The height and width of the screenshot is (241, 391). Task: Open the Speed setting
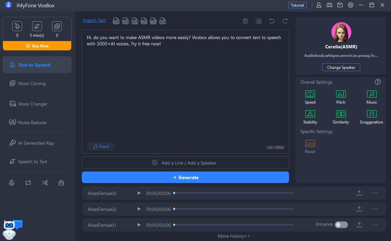pyautogui.click(x=310, y=97)
